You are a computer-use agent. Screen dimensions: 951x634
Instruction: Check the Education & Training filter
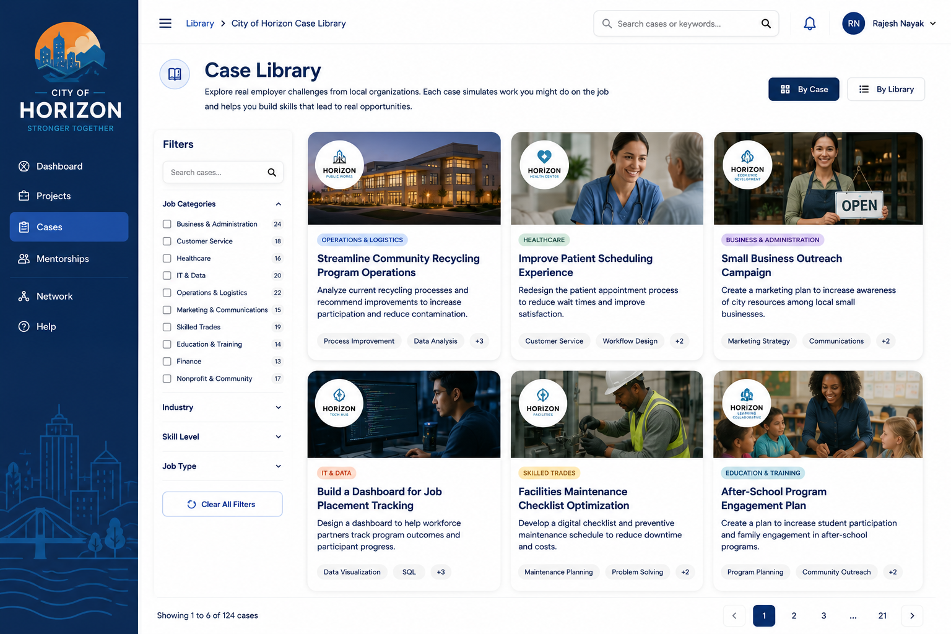point(167,344)
